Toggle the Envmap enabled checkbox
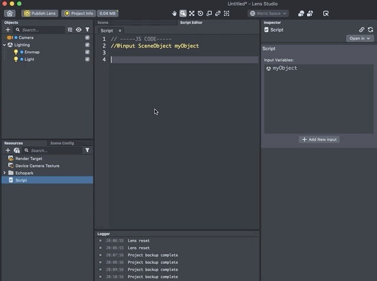 [87, 52]
